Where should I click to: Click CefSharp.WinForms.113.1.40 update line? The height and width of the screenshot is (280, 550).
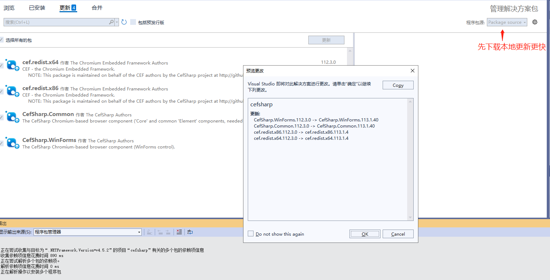(x=316, y=120)
